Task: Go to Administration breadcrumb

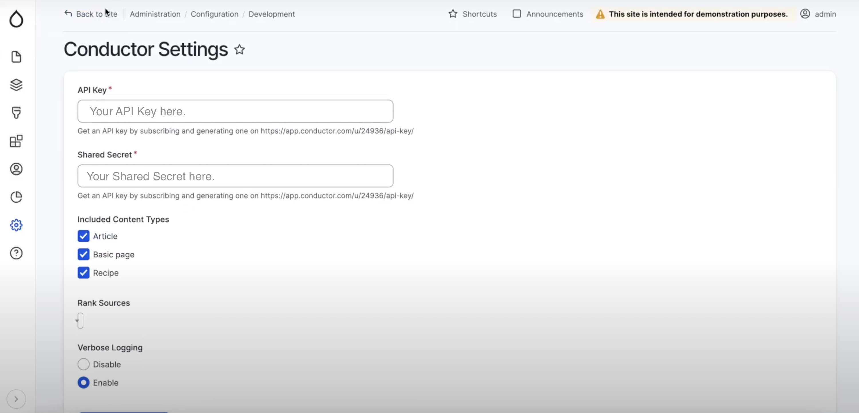Action: coord(155,14)
